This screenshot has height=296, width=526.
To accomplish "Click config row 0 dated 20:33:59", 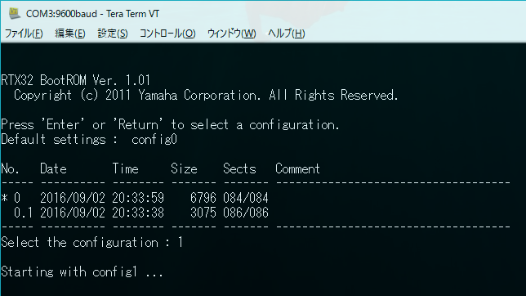I will (135, 198).
